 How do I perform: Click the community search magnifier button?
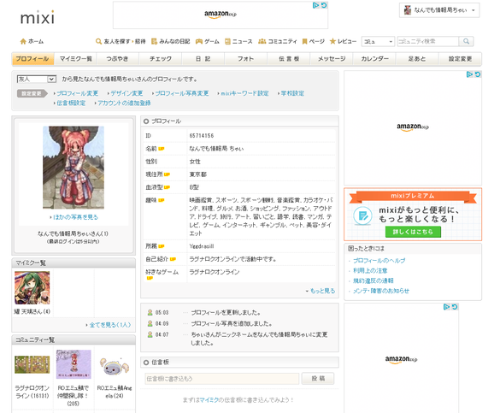[466, 41]
